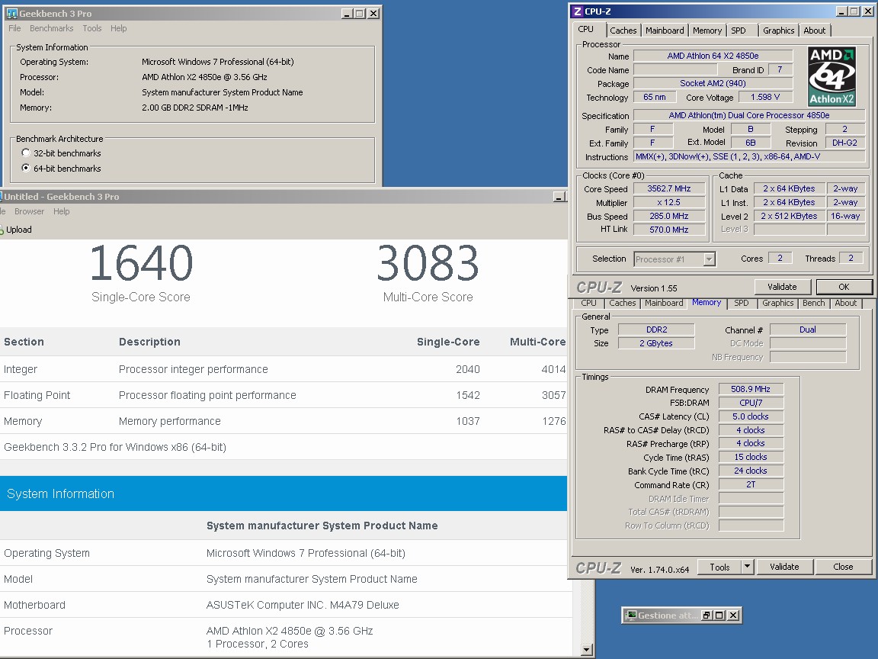Viewport: 878px width, 659px height.
Task: Open Mainboard tab in lower CPU-Z
Action: 664,303
